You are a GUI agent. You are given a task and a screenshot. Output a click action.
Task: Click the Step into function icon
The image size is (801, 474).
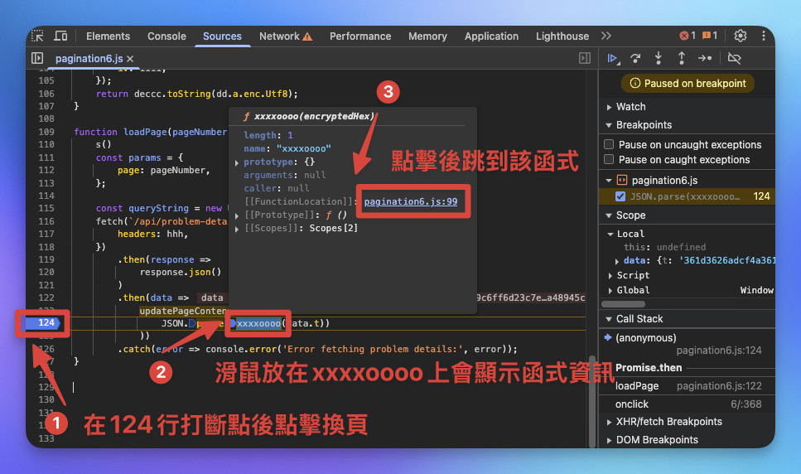(659, 58)
